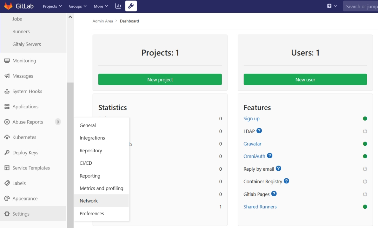The image size is (378, 228).
Task: Click the Appearance palette icon
Action: tap(7, 199)
